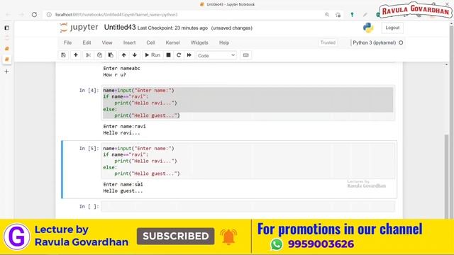Click Python 3 (ipykernel) kernel name
The height and width of the screenshot is (255, 454).
coord(374,42)
